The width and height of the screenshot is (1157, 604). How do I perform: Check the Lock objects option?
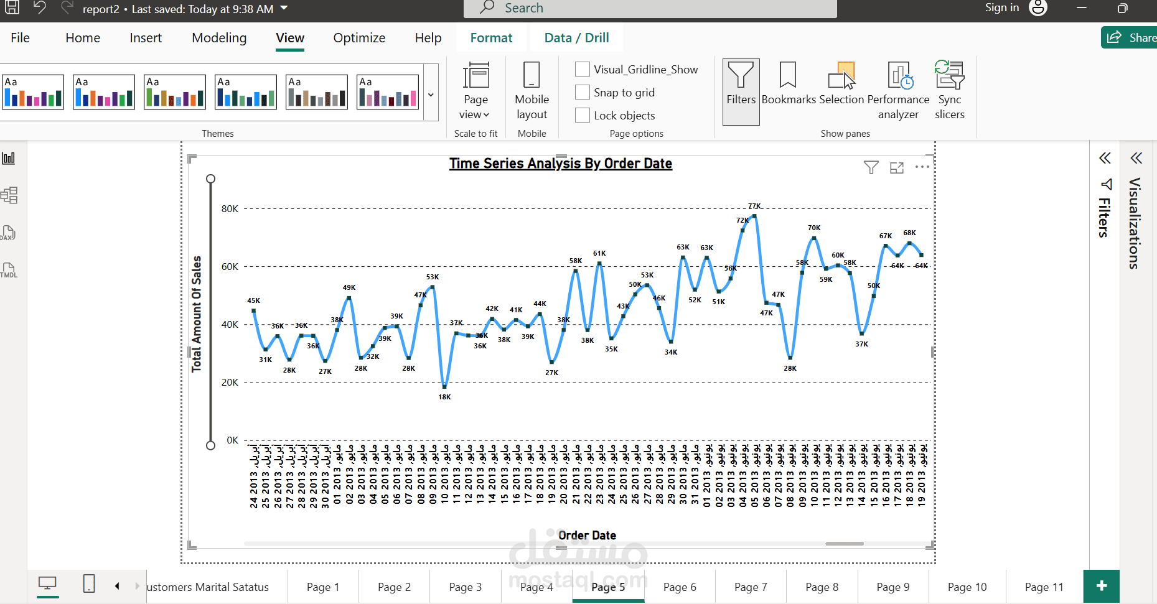coord(583,115)
